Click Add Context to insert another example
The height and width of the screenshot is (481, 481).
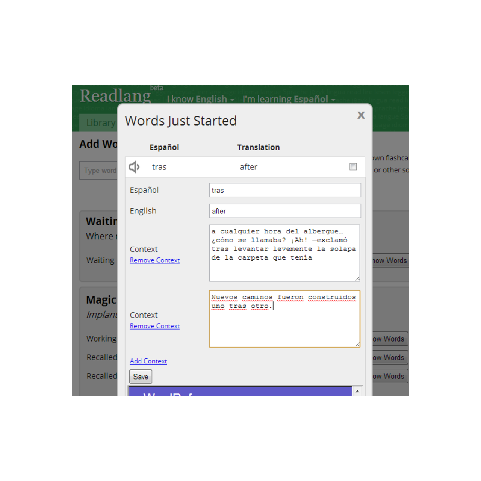tap(148, 361)
